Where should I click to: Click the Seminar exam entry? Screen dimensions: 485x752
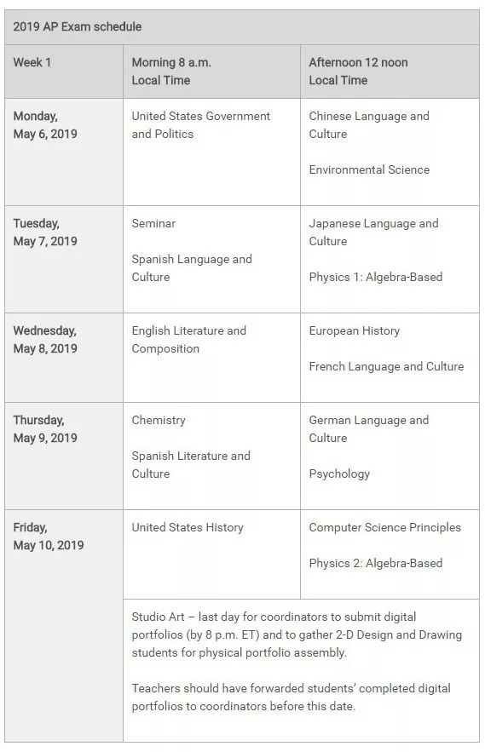[x=153, y=223]
